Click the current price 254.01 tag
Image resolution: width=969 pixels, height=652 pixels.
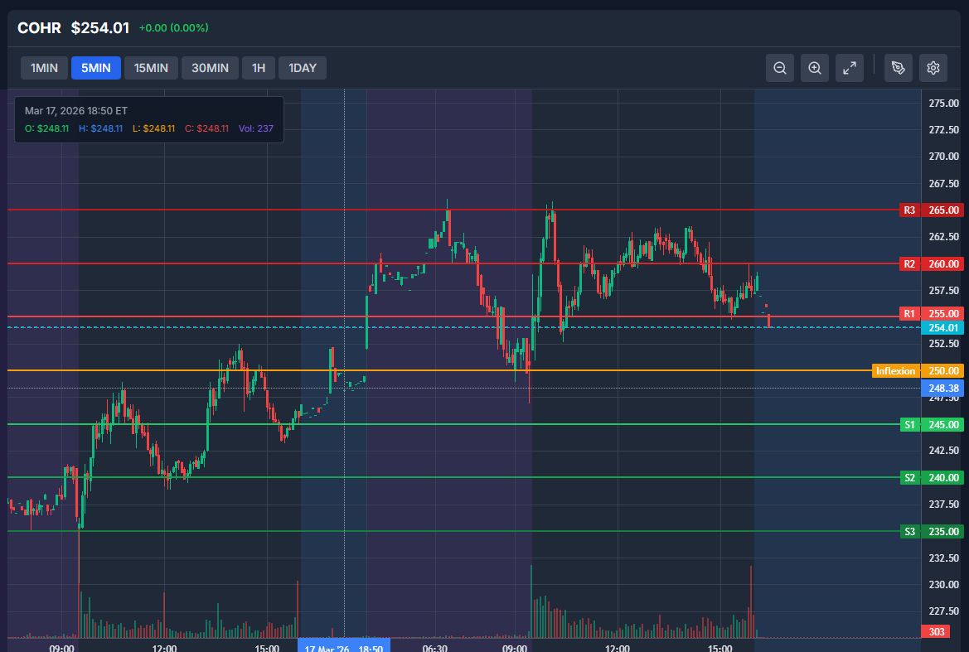(x=943, y=328)
